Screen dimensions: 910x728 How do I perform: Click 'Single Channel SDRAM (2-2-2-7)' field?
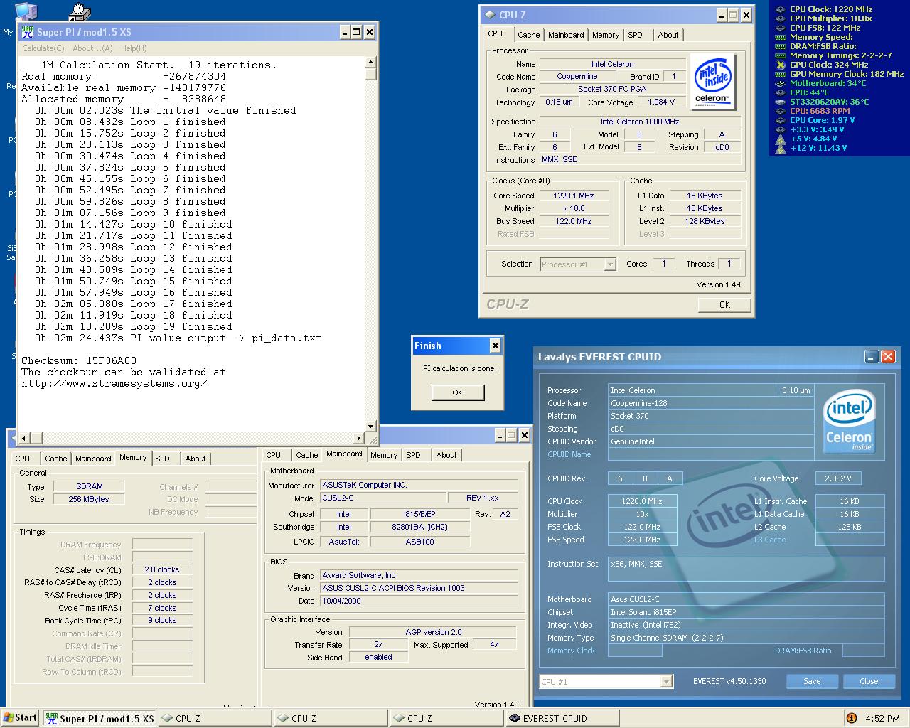(x=746, y=638)
